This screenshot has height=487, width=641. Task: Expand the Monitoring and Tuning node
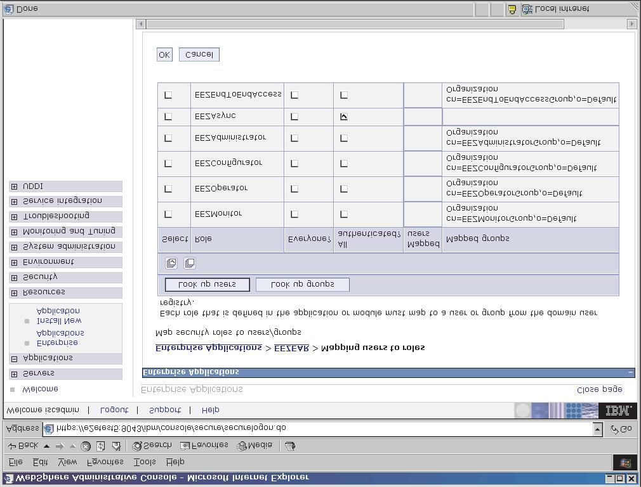pyautogui.click(x=15, y=233)
